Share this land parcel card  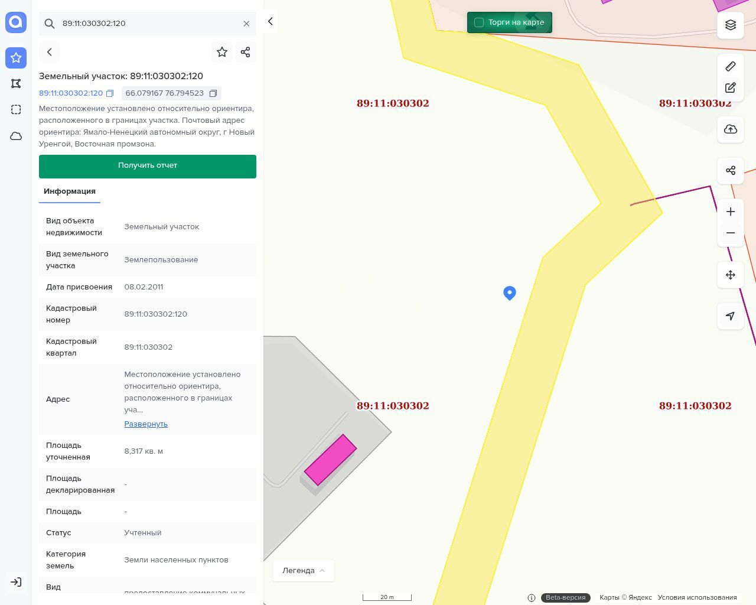(x=246, y=52)
